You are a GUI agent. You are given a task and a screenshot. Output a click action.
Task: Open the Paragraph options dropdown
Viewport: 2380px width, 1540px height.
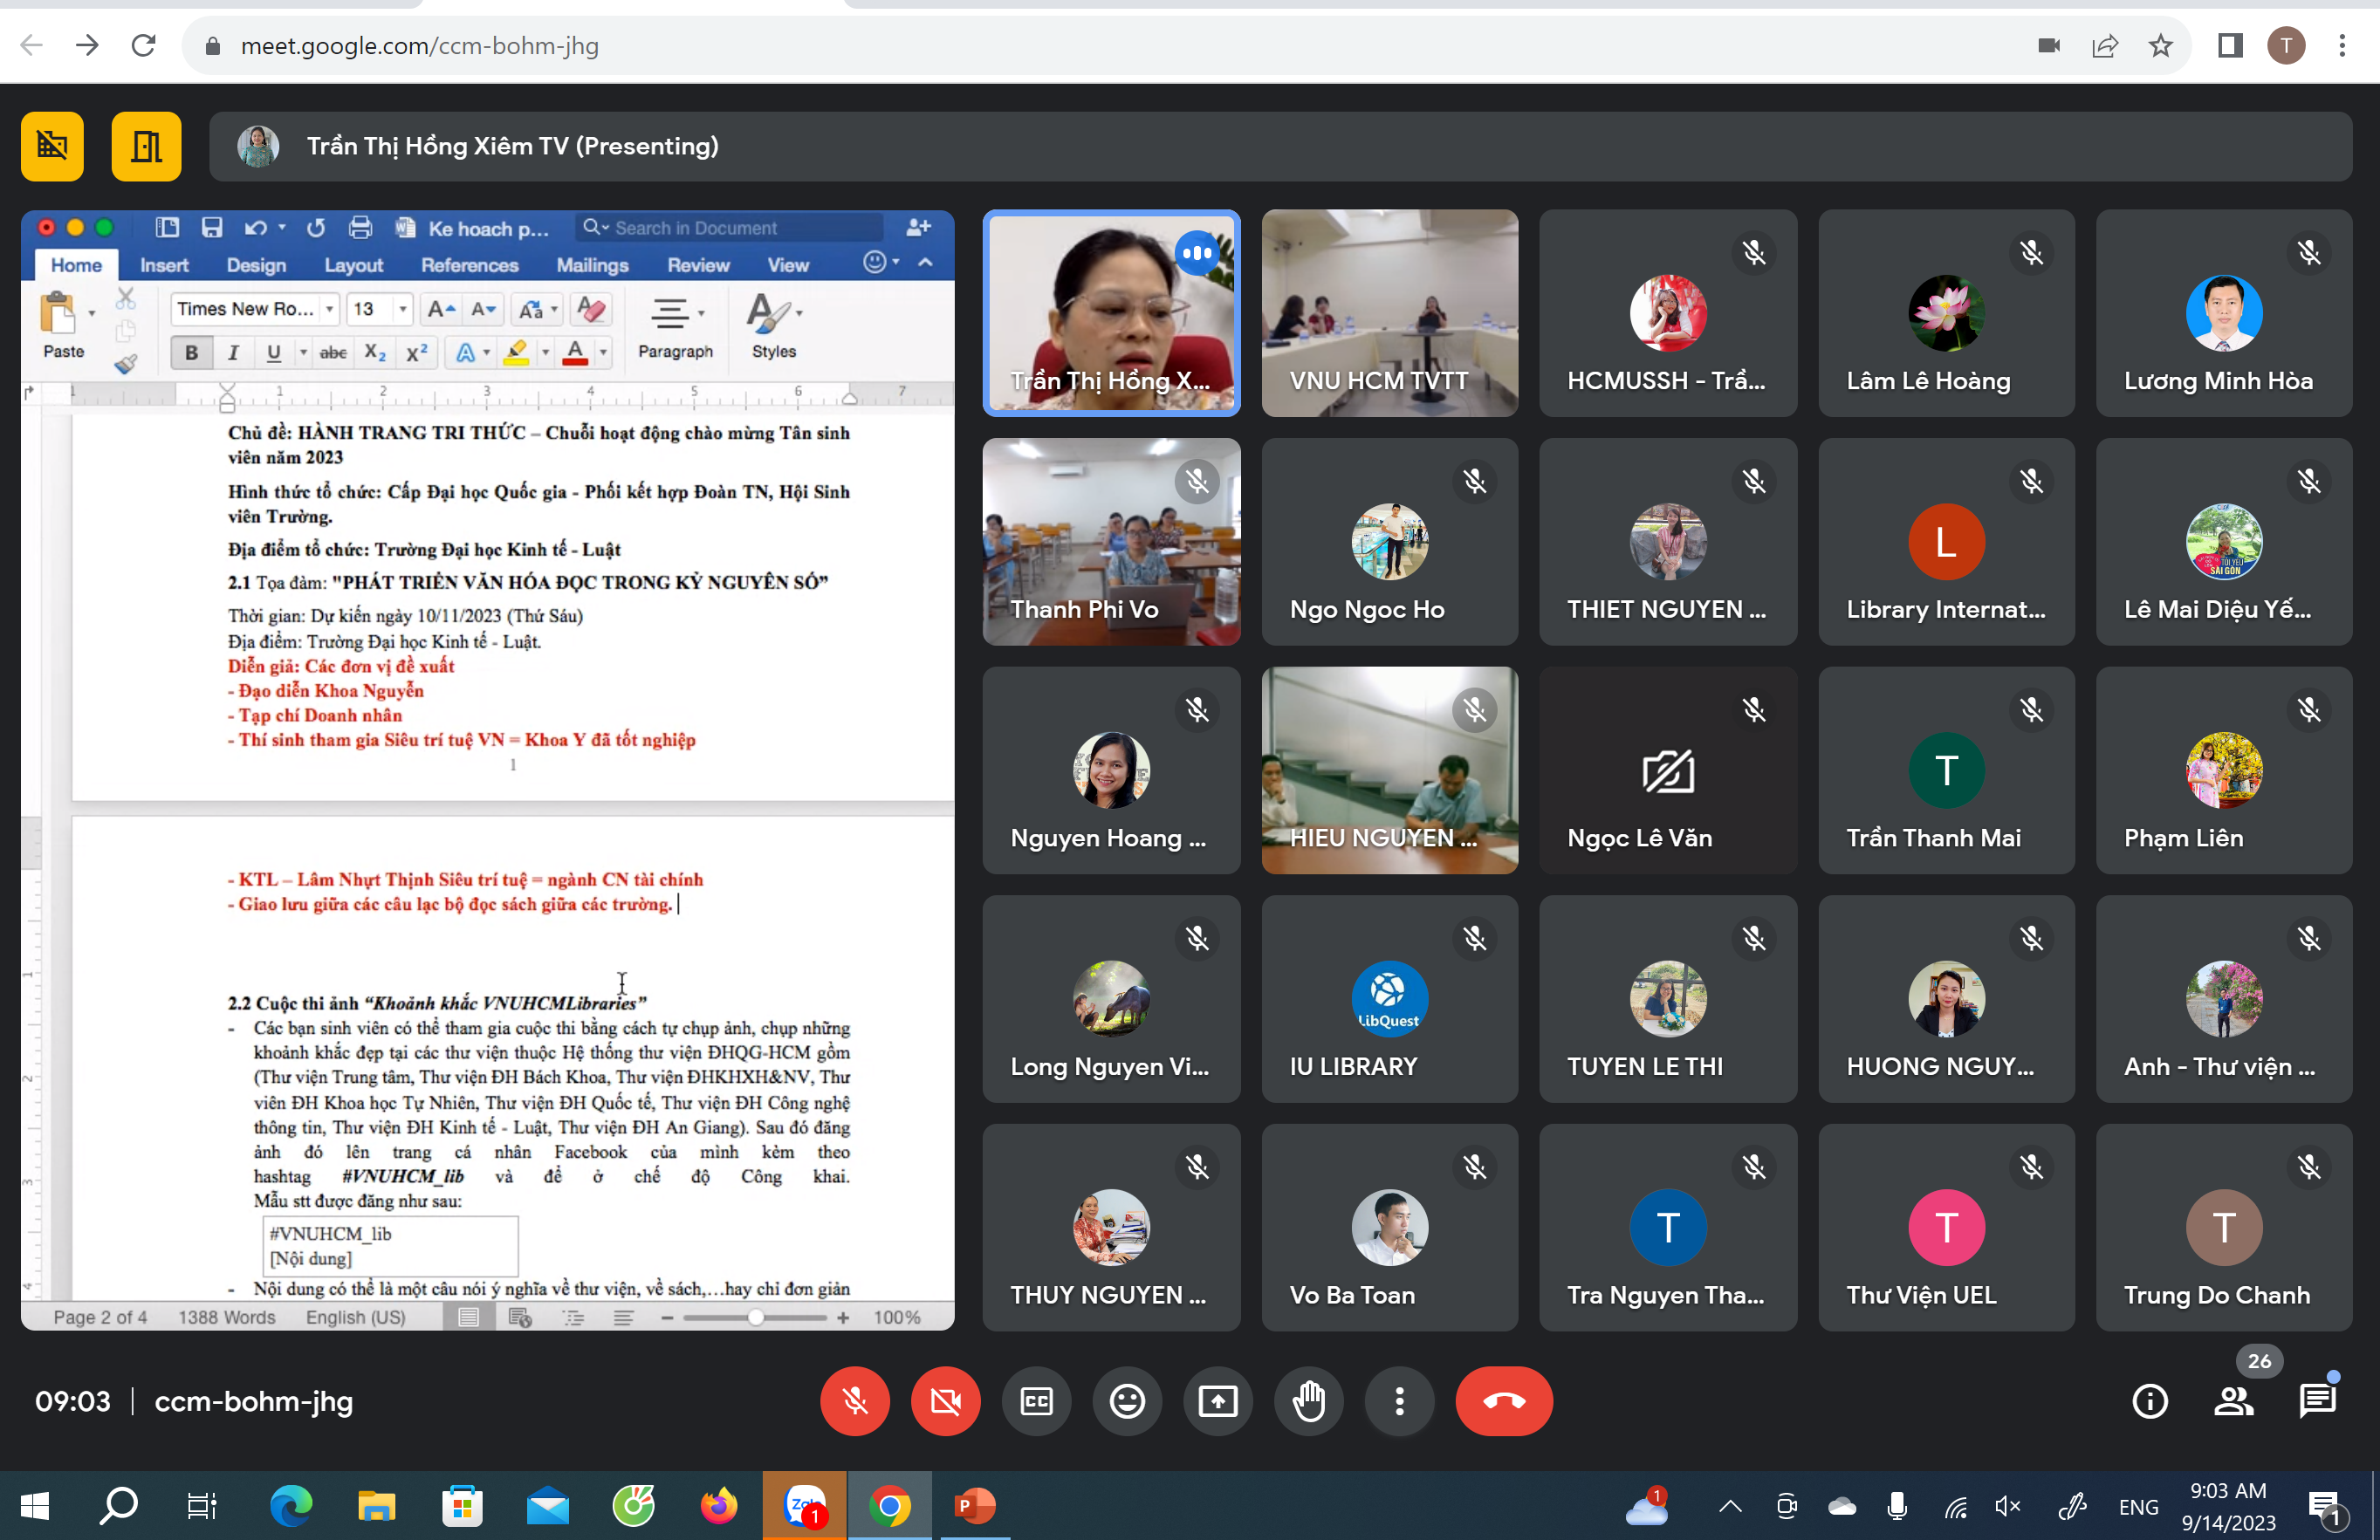click(x=675, y=326)
